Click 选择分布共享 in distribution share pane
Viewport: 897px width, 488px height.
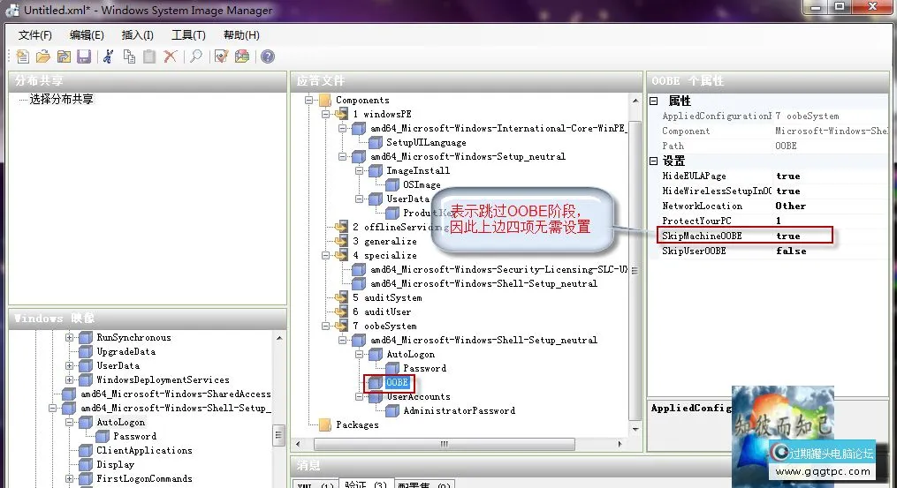coord(61,100)
